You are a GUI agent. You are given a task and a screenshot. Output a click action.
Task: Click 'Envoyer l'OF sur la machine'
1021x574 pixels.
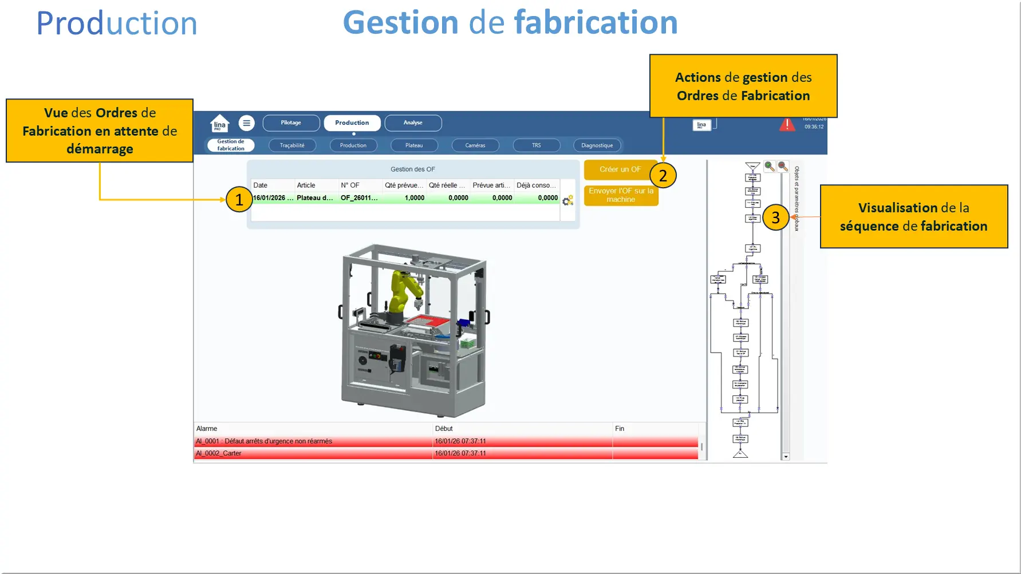click(x=621, y=195)
